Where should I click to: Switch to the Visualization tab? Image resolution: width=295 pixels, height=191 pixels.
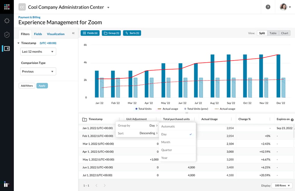click(x=56, y=34)
